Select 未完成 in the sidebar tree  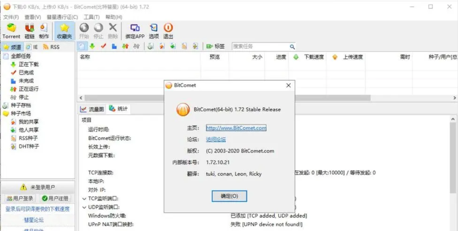pos(26,81)
